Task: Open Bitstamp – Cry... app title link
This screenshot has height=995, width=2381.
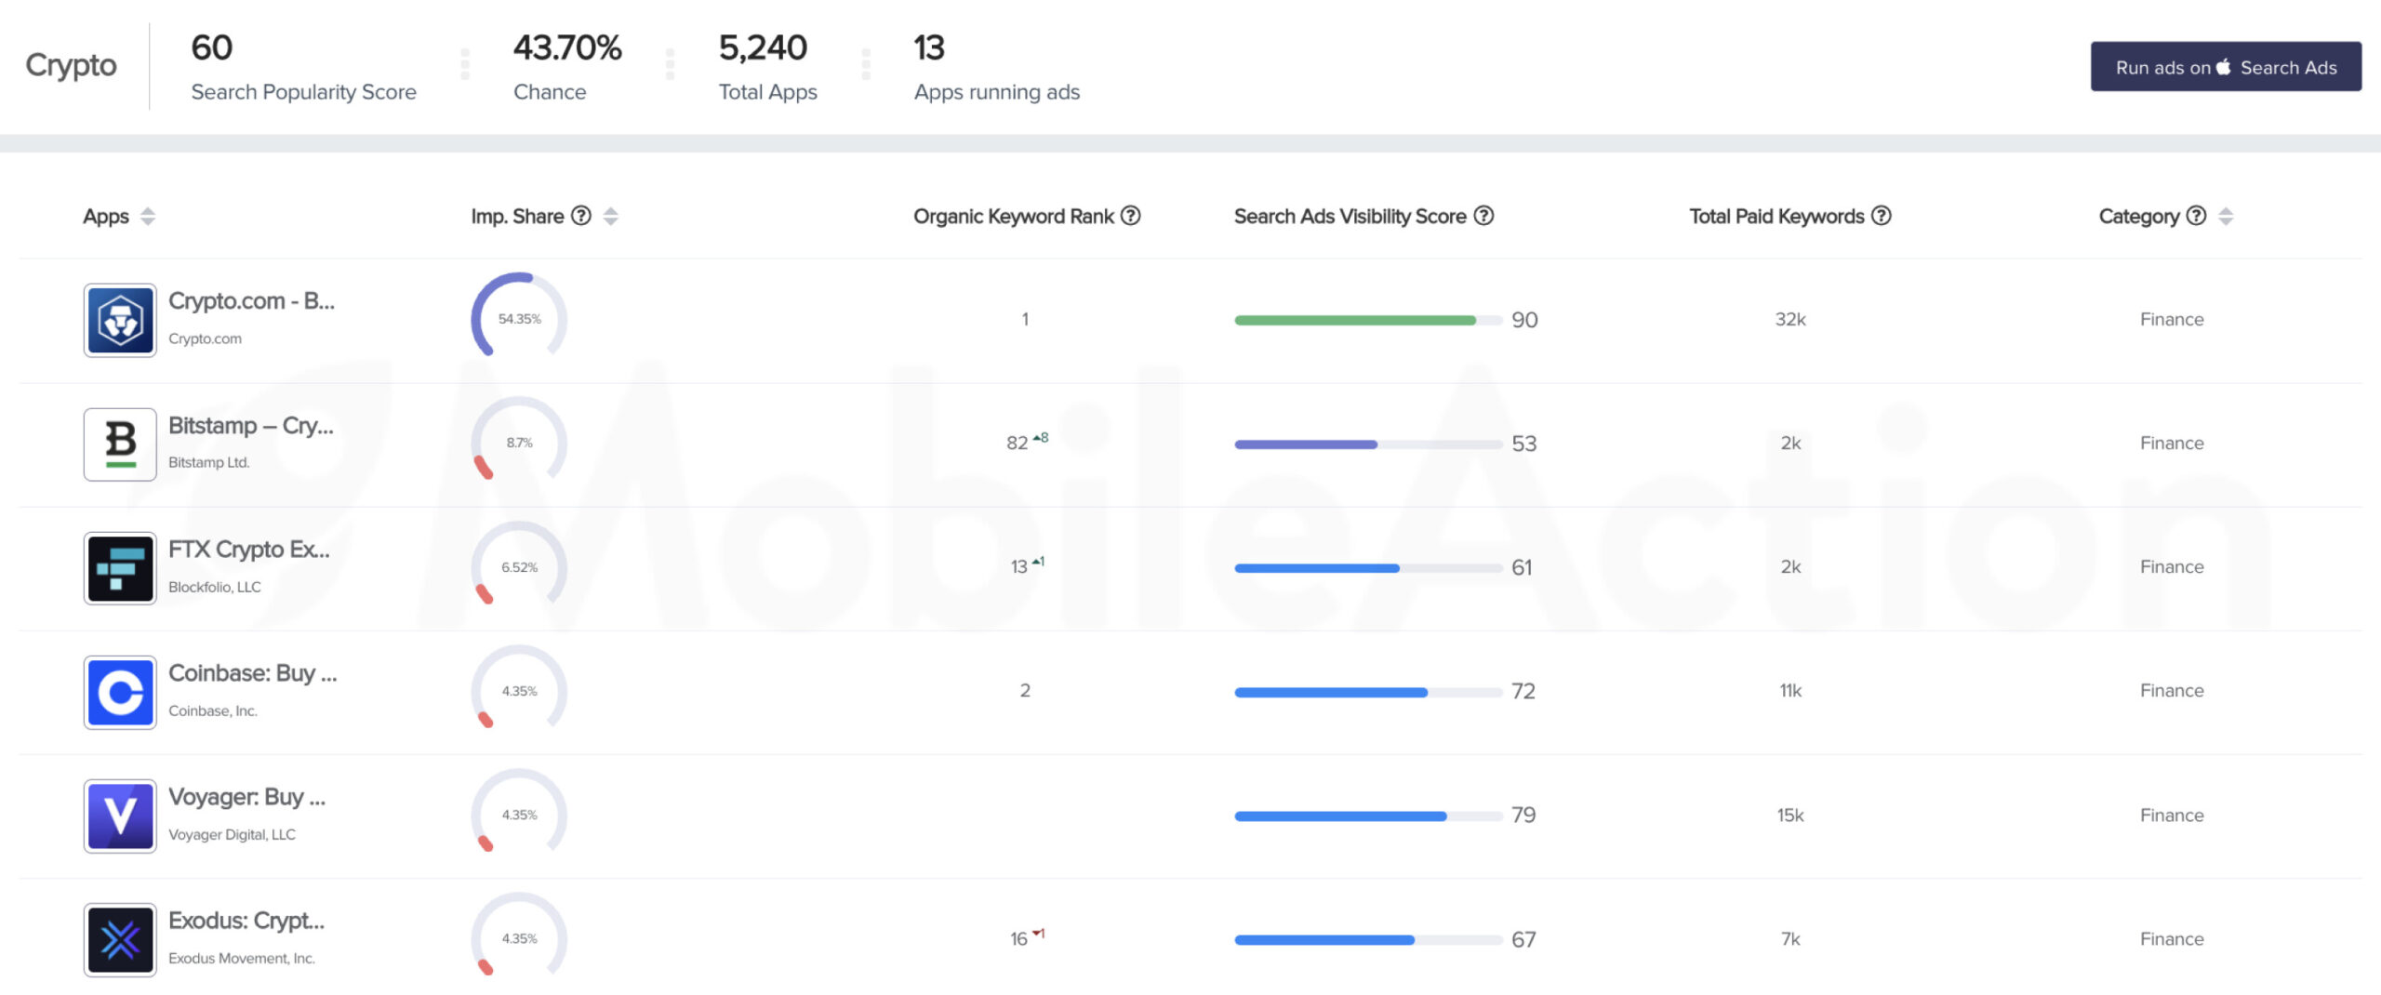Action: point(251,426)
